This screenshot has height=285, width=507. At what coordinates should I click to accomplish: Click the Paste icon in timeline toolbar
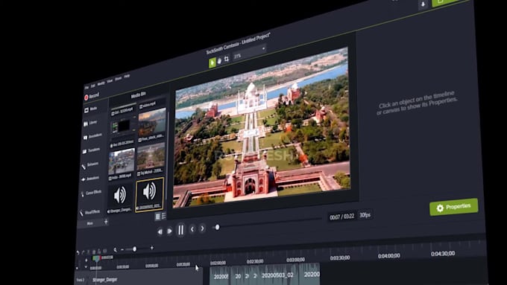[99, 252]
